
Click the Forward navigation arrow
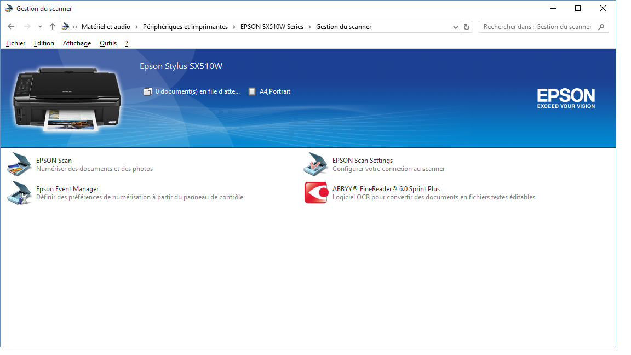[27, 26]
